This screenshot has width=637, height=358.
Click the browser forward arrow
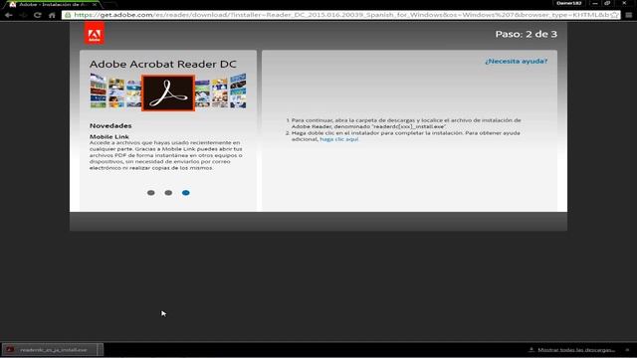23,15
